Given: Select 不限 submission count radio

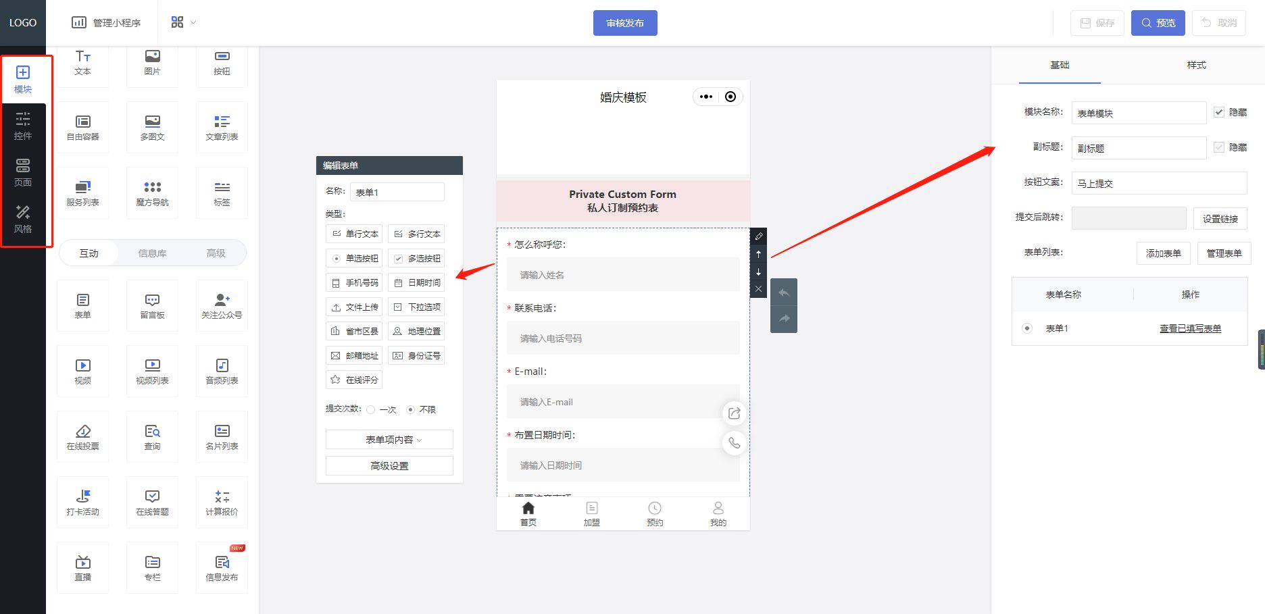Looking at the screenshot, I should tap(410, 409).
